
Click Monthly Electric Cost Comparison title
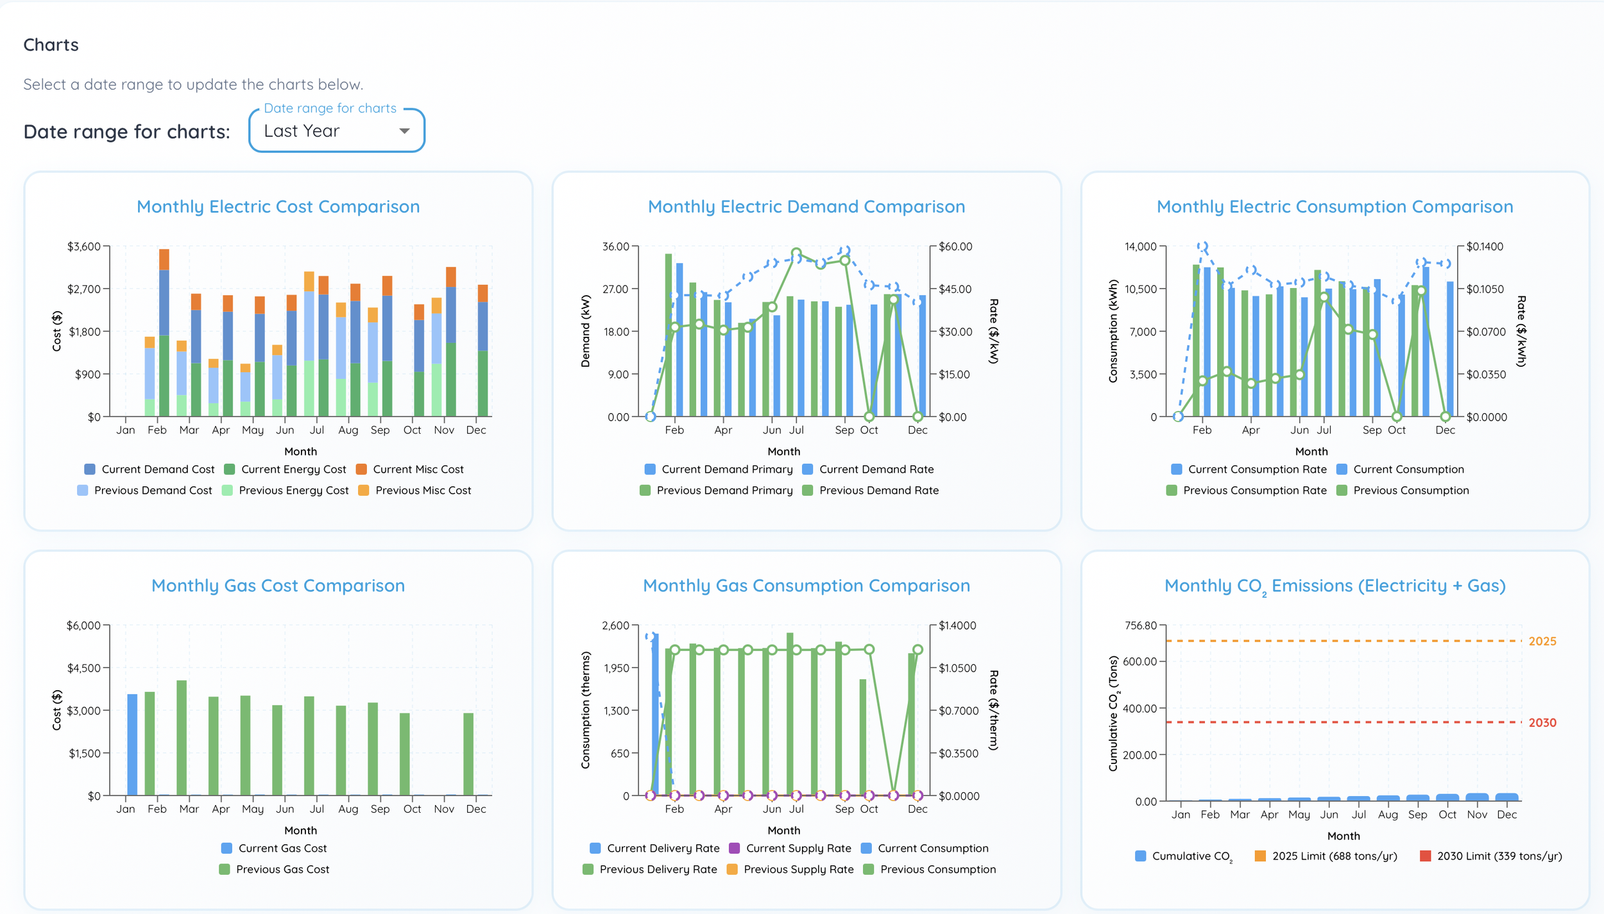pos(278,207)
